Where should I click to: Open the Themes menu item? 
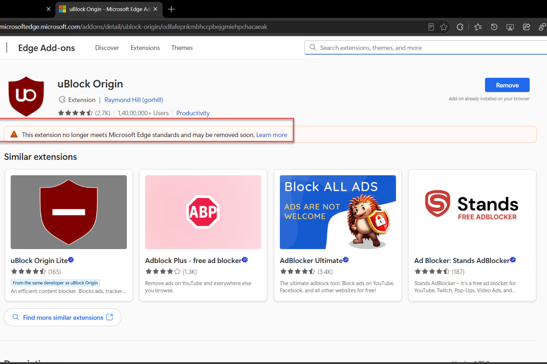point(182,48)
